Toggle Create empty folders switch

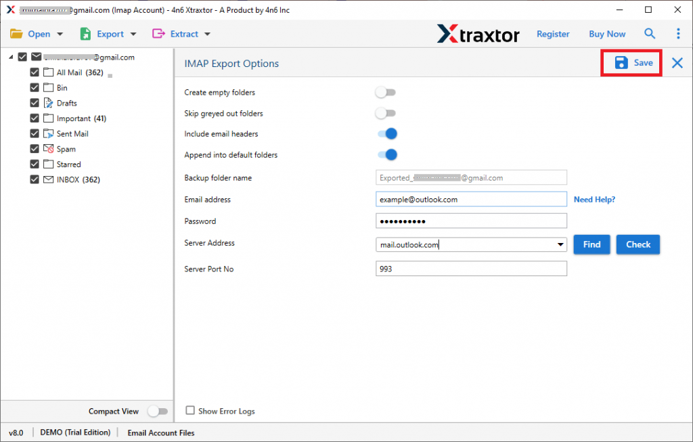tap(385, 92)
